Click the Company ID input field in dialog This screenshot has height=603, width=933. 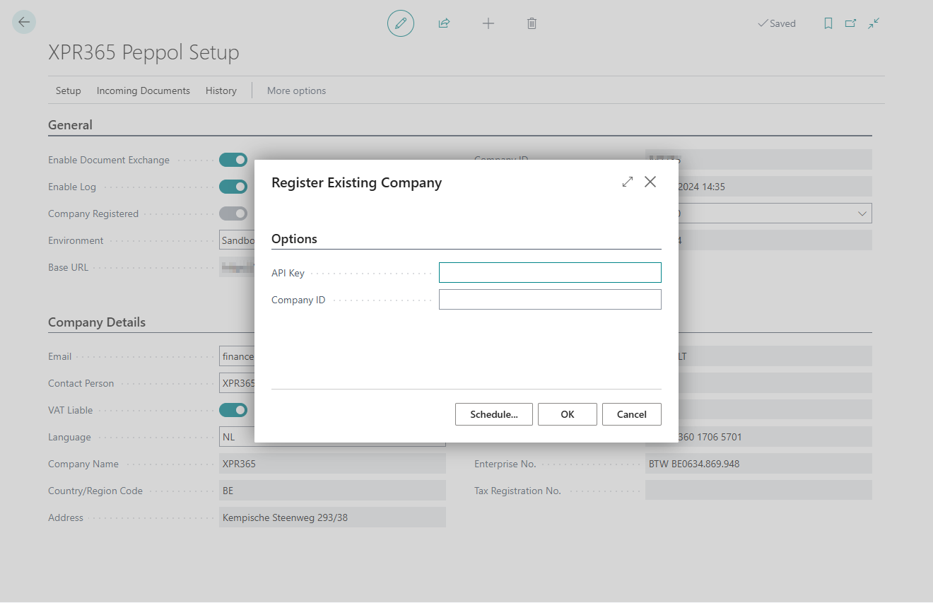click(x=550, y=300)
